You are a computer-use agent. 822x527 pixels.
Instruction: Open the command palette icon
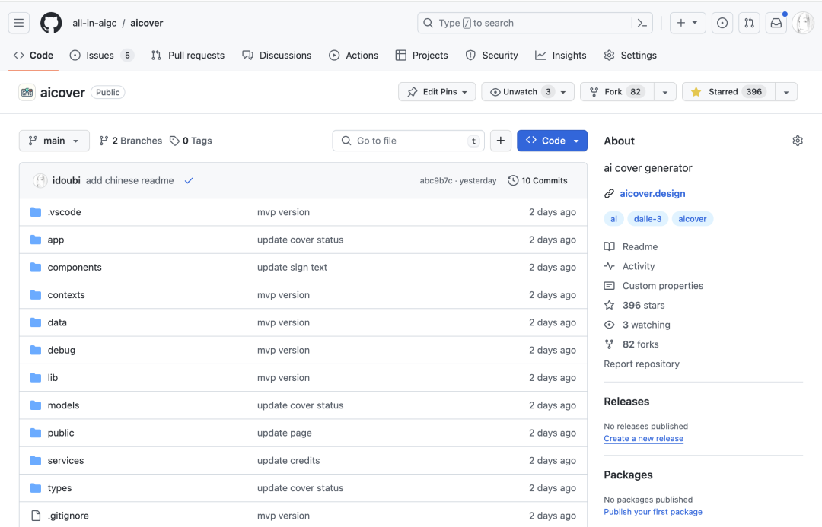pos(642,23)
